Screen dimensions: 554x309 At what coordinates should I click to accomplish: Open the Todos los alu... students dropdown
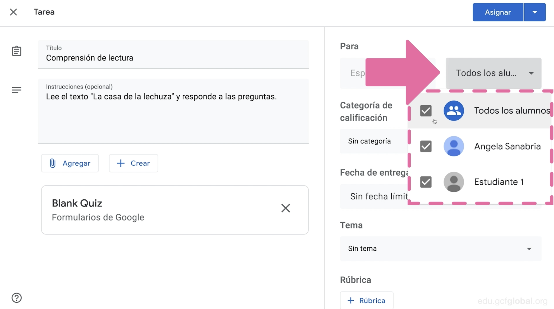[x=493, y=73]
